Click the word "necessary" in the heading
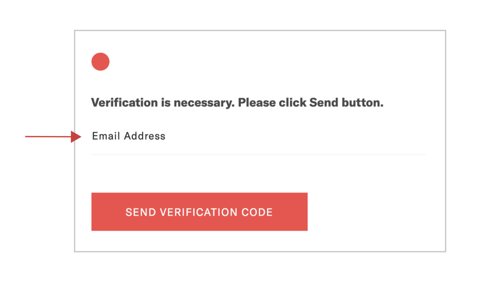 tap(204, 103)
